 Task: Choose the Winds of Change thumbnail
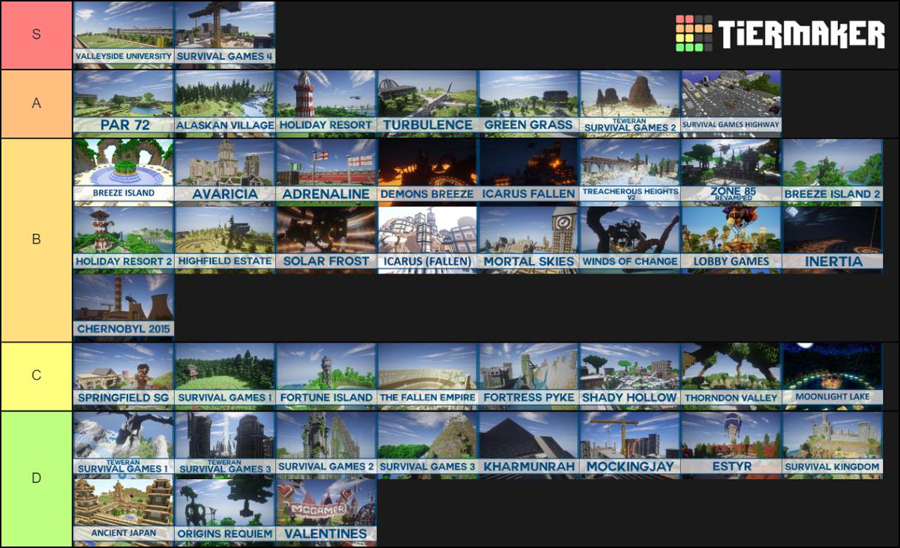click(630, 240)
